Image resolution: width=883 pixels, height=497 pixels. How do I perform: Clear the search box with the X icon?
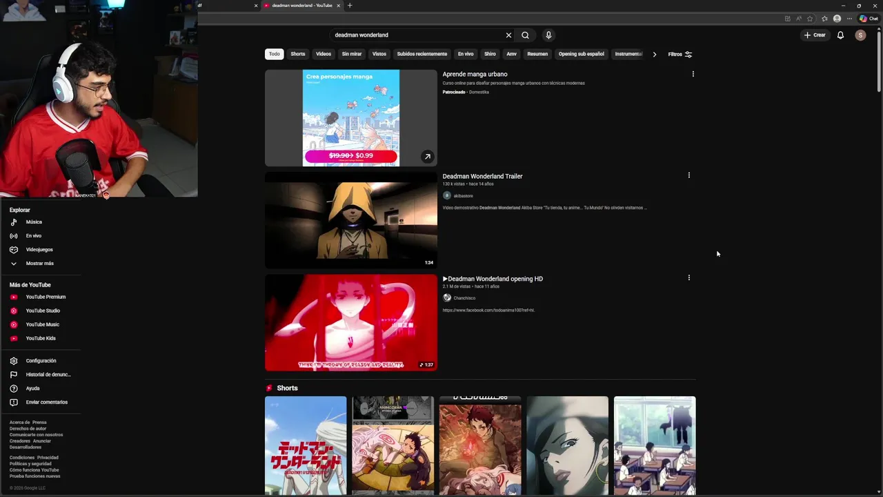pyautogui.click(x=508, y=35)
